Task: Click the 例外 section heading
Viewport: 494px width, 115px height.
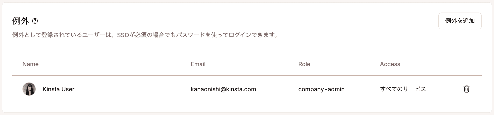Action: [x=21, y=21]
